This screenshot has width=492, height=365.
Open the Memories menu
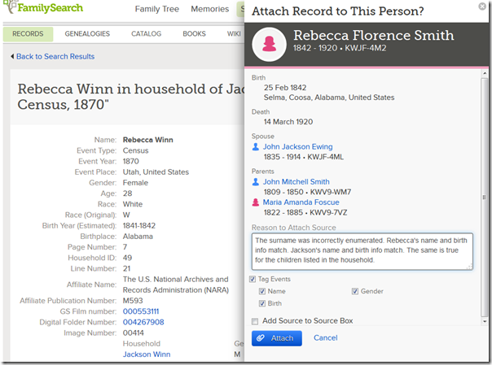click(x=209, y=9)
